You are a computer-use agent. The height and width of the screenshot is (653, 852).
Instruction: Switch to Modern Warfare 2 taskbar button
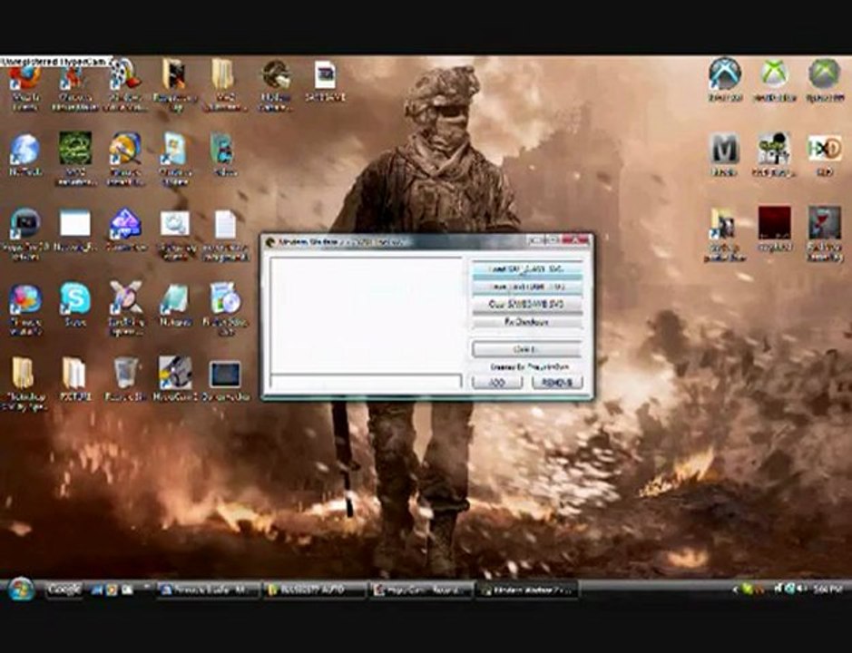tap(526, 590)
